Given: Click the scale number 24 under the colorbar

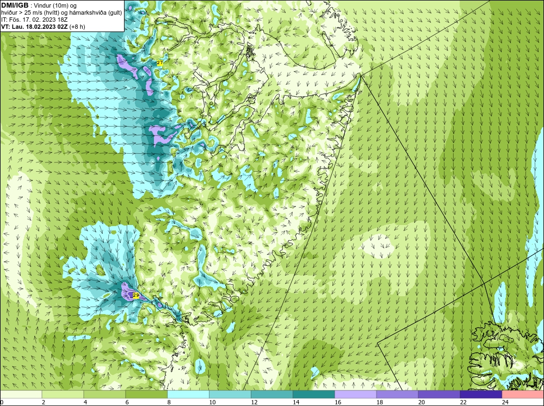Looking at the screenshot, I should coord(505,402).
